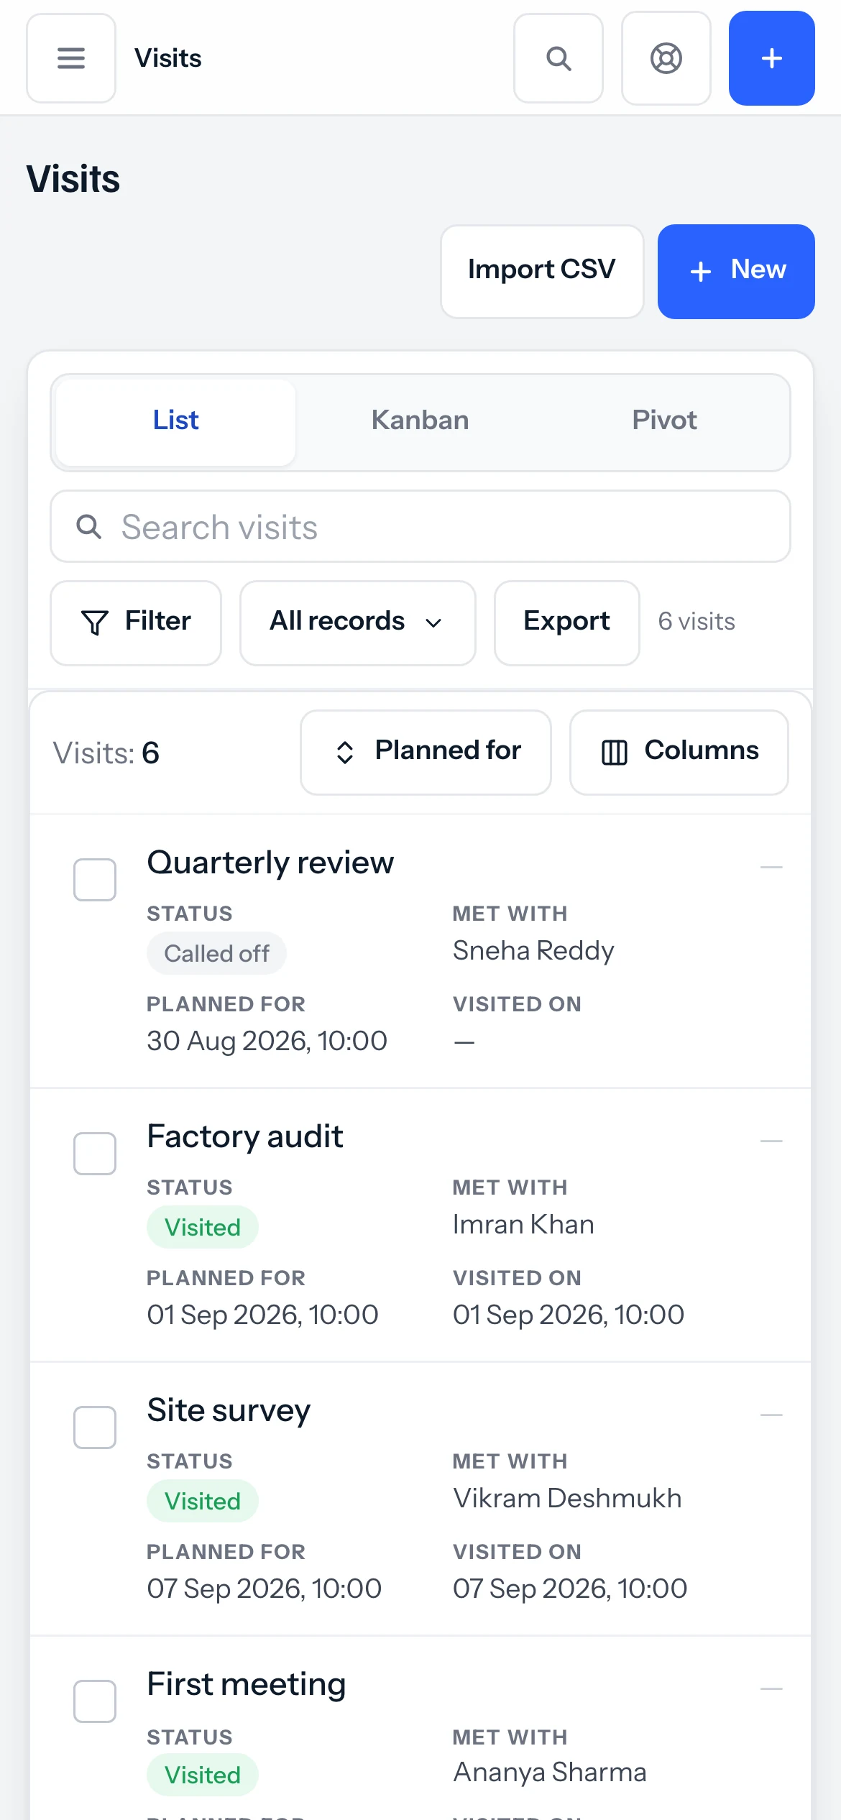The width and height of the screenshot is (841, 1820).
Task: Click Sneha Reddy contact name
Action: coord(533,951)
